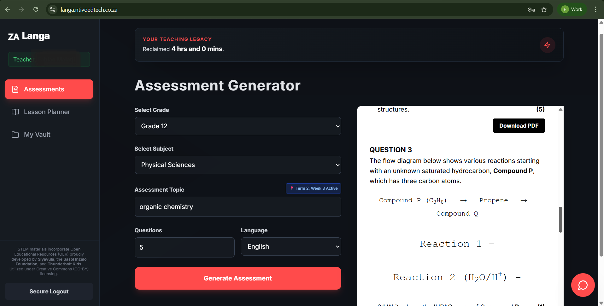Click the ZA Langa logo

[29, 36]
